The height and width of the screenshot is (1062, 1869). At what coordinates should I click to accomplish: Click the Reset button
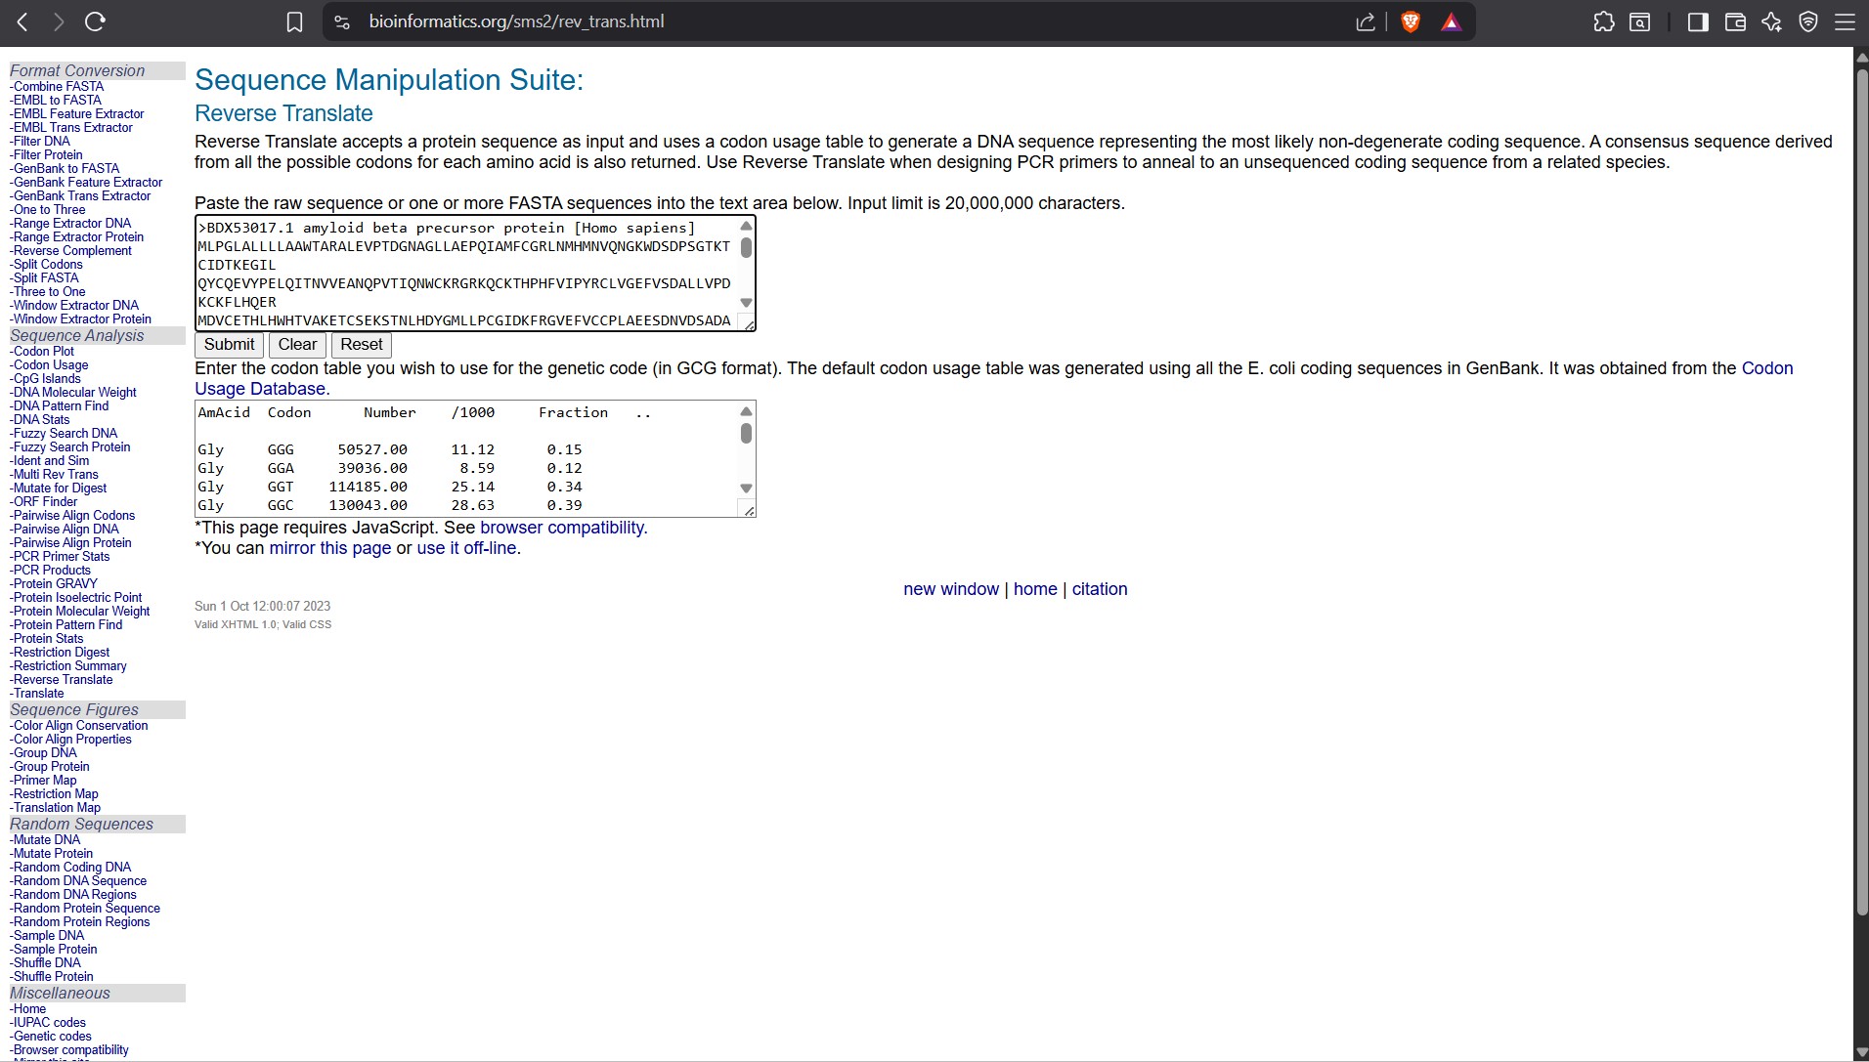pyautogui.click(x=362, y=345)
